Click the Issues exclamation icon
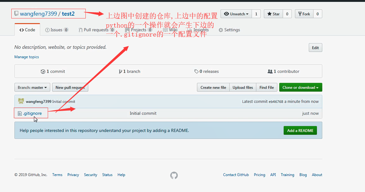The image size is (365, 192). pyautogui.click(x=47, y=30)
